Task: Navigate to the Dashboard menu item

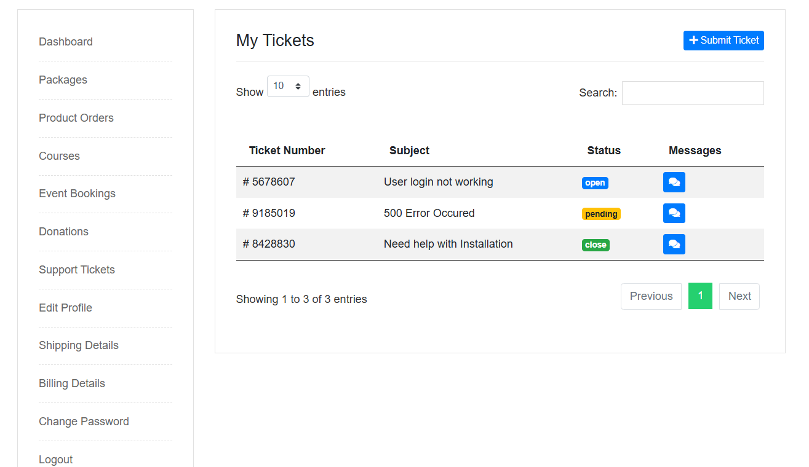Action: (x=65, y=42)
